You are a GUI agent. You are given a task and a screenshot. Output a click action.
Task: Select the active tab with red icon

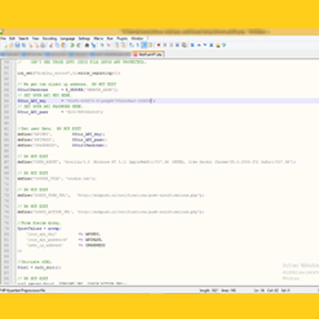click(148, 55)
